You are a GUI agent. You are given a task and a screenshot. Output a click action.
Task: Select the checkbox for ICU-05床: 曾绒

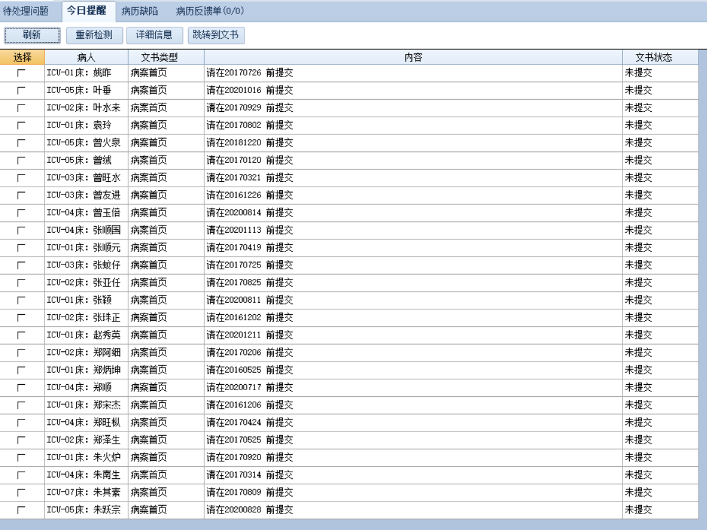[21, 160]
